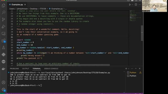Click the editor horizontal scrollbar
The image size is (168, 94).
point(63,65)
